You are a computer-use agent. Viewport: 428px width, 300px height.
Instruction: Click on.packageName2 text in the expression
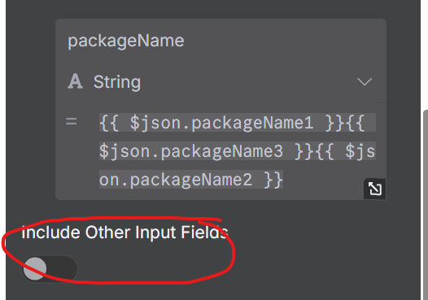point(176,180)
